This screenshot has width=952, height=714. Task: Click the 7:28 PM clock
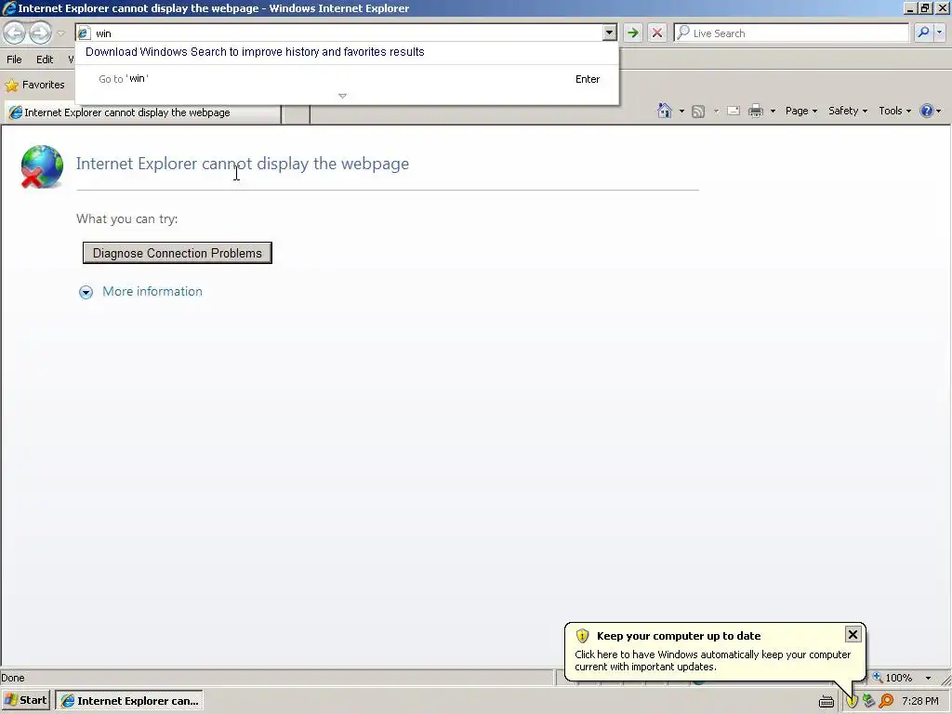(x=919, y=701)
